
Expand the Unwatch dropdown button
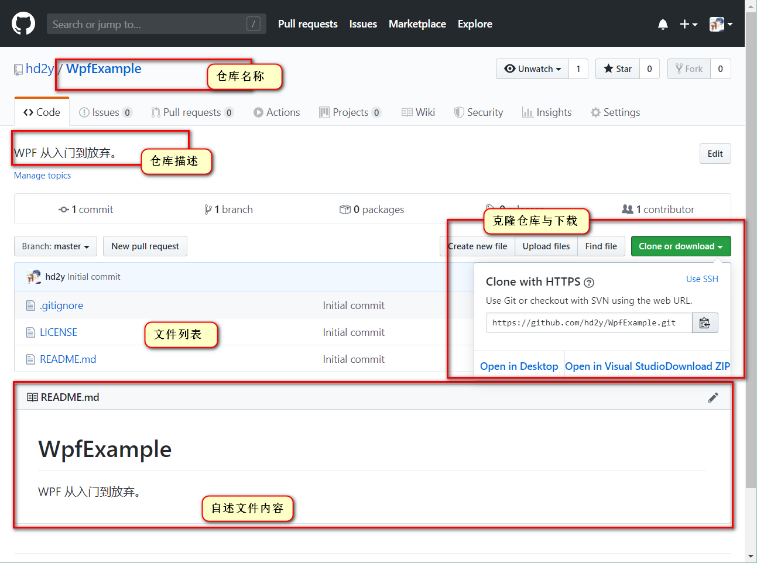(x=533, y=69)
